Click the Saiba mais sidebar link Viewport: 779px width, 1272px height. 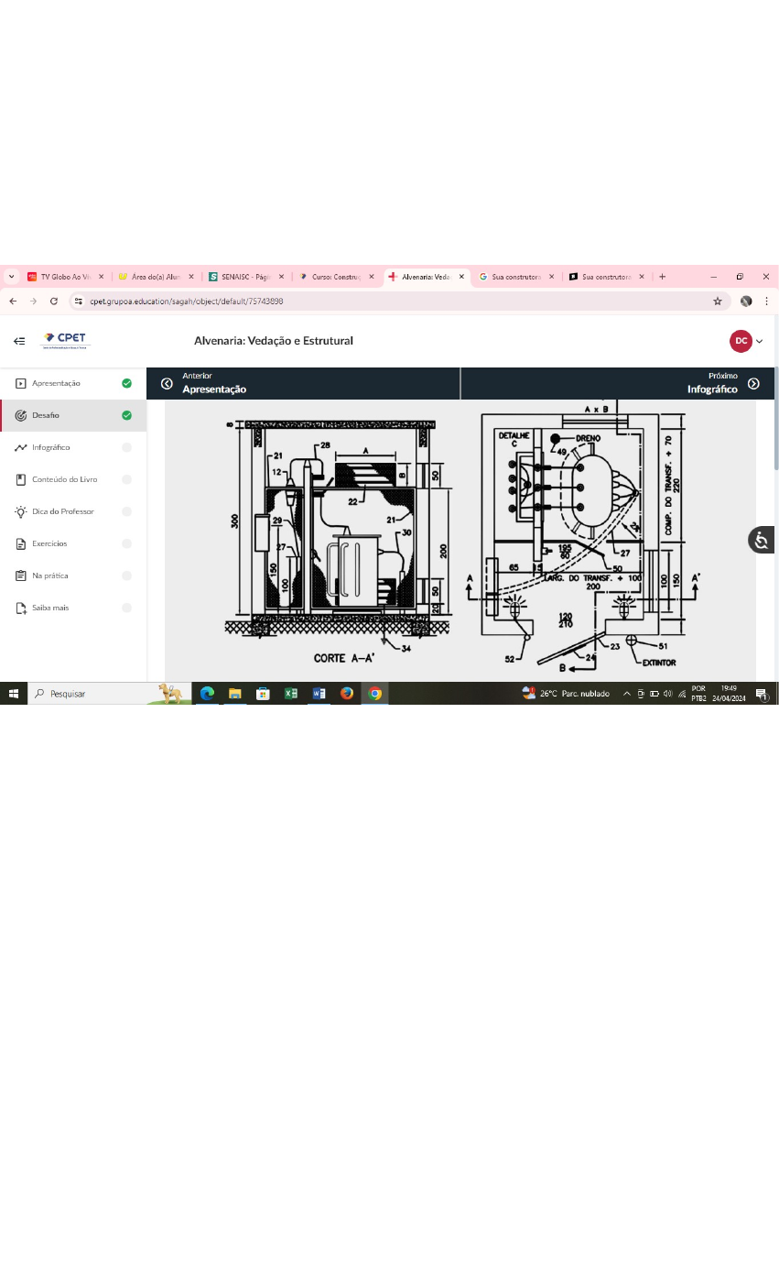[x=50, y=608]
